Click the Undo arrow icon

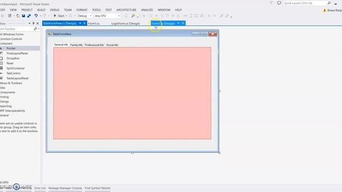coord(36,15)
